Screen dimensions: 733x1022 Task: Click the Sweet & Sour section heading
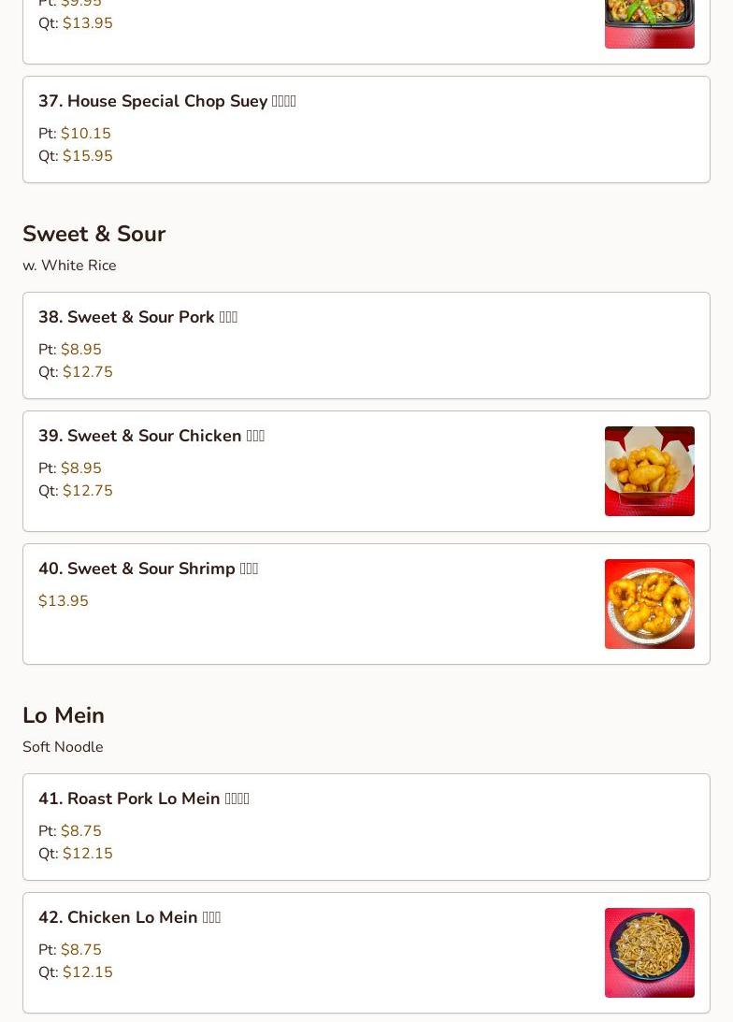pos(93,234)
